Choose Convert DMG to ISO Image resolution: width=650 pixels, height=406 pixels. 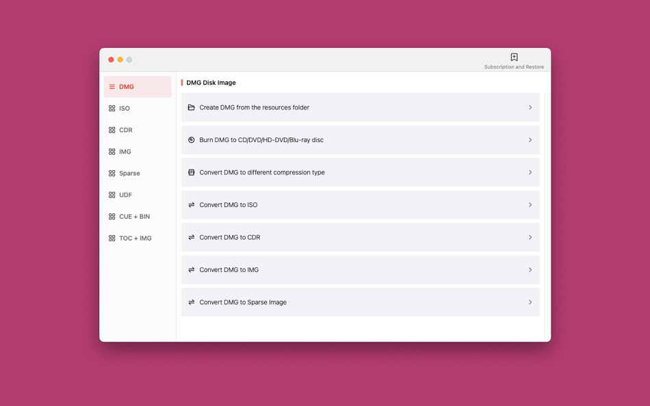click(x=360, y=204)
